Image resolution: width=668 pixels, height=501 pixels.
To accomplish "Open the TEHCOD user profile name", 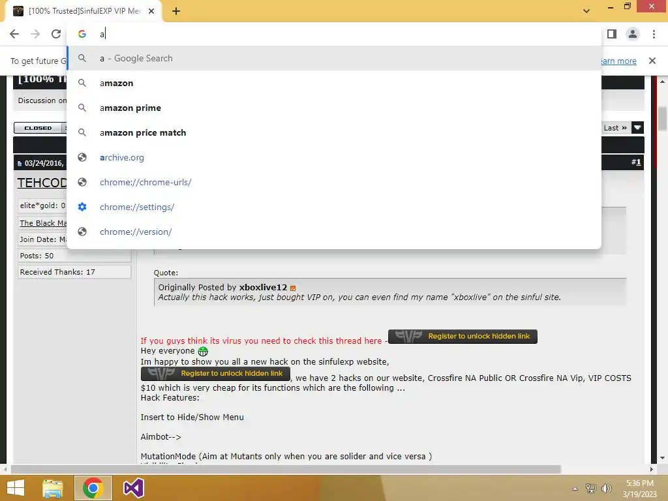I will tap(42, 183).
